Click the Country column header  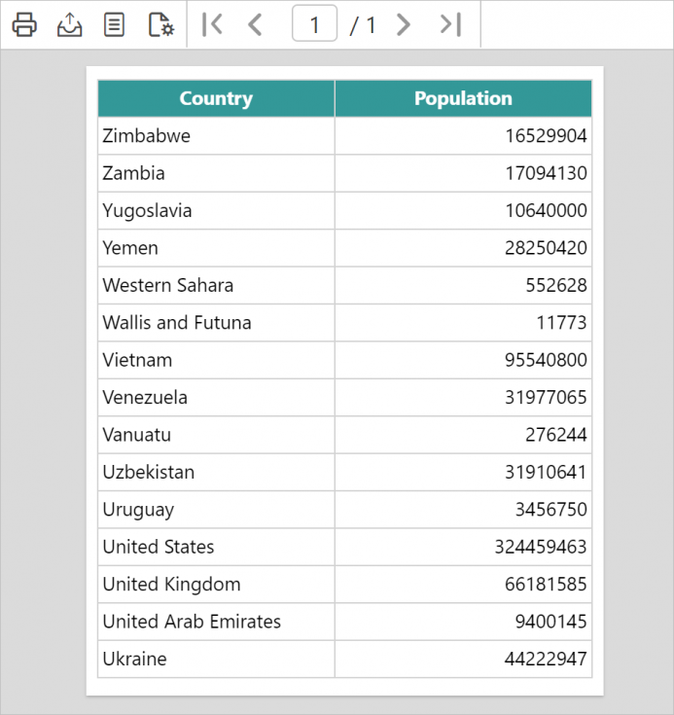(x=216, y=98)
